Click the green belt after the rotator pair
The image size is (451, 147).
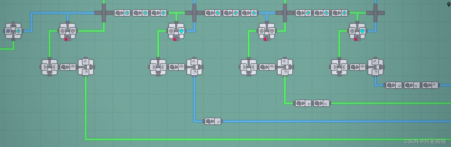(x=391, y=103)
